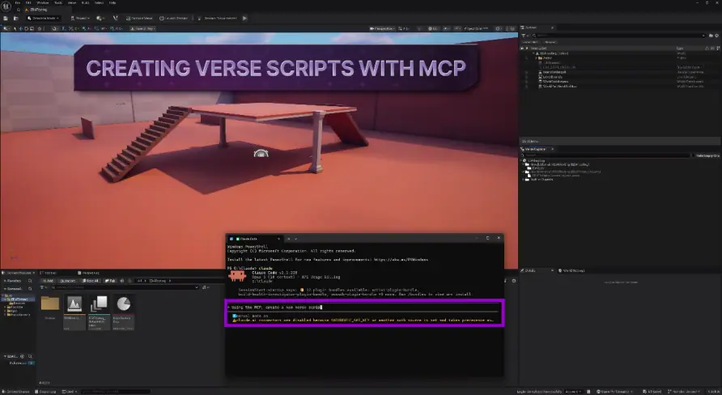Image resolution: width=722 pixels, height=395 pixels.
Task: Click the Outliner search field
Action: 619,36
